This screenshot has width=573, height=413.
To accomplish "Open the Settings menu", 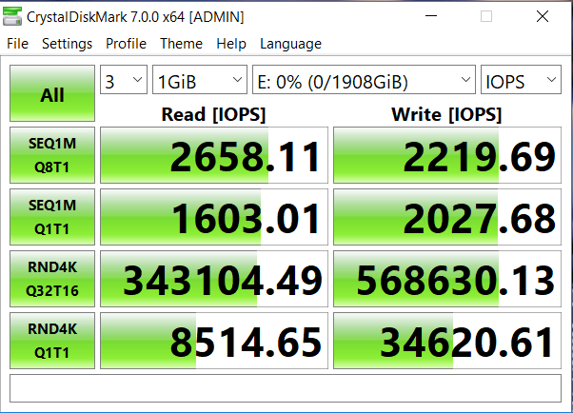I will [x=67, y=44].
